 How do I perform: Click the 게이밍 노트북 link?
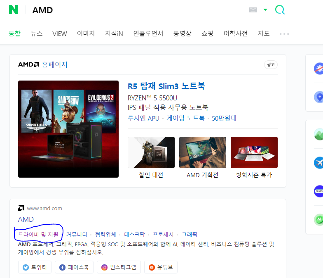click(185, 118)
